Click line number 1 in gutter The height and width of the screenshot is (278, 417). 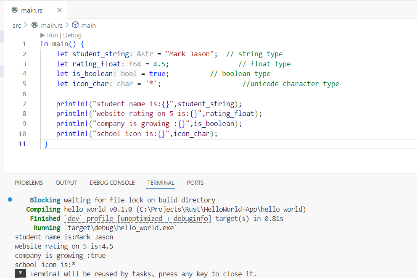point(24,44)
